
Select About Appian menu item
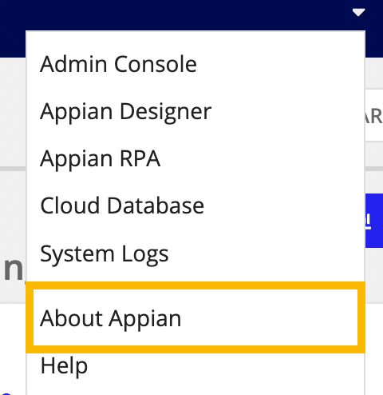pyautogui.click(x=195, y=317)
